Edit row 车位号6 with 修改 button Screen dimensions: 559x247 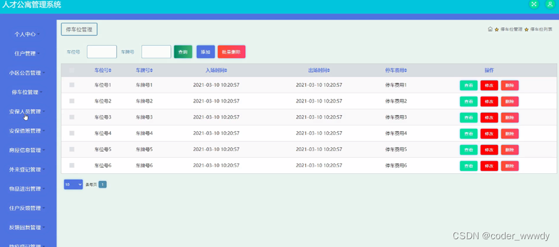point(489,165)
